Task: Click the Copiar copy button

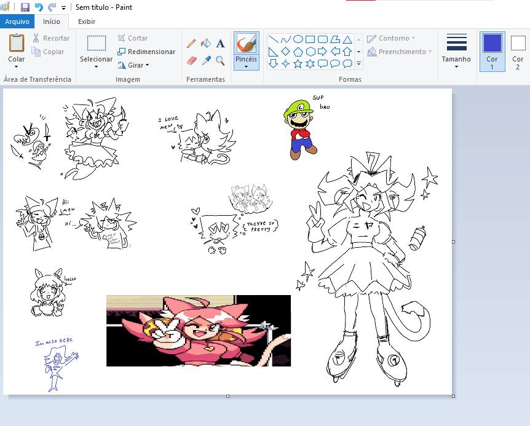Action: [x=48, y=52]
